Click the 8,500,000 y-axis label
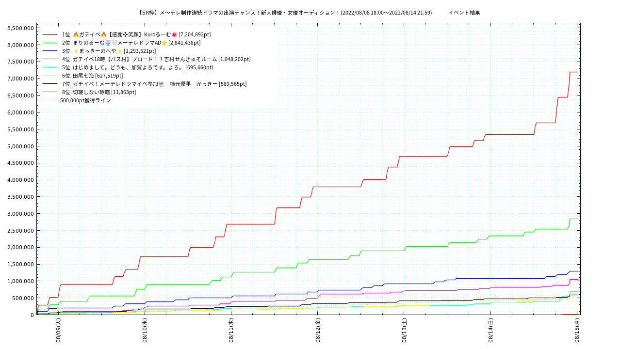 21,28
